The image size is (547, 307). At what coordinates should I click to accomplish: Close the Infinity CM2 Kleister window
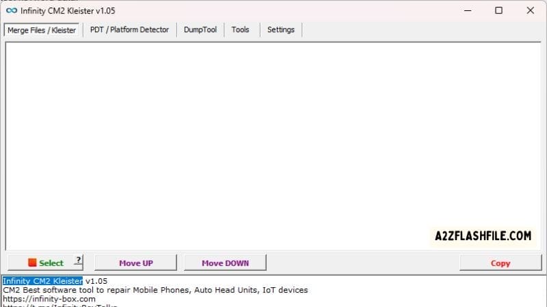(531, 11)
